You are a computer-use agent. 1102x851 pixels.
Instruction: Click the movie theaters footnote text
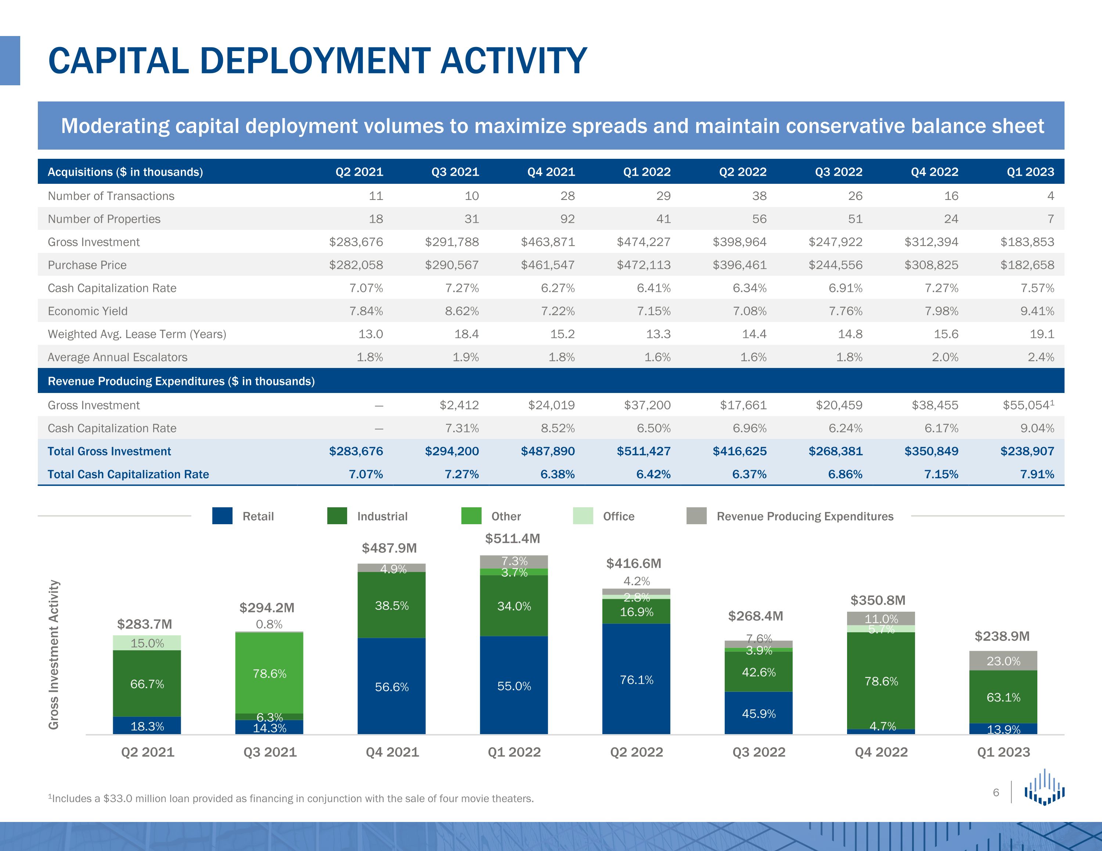click(291, 798)
